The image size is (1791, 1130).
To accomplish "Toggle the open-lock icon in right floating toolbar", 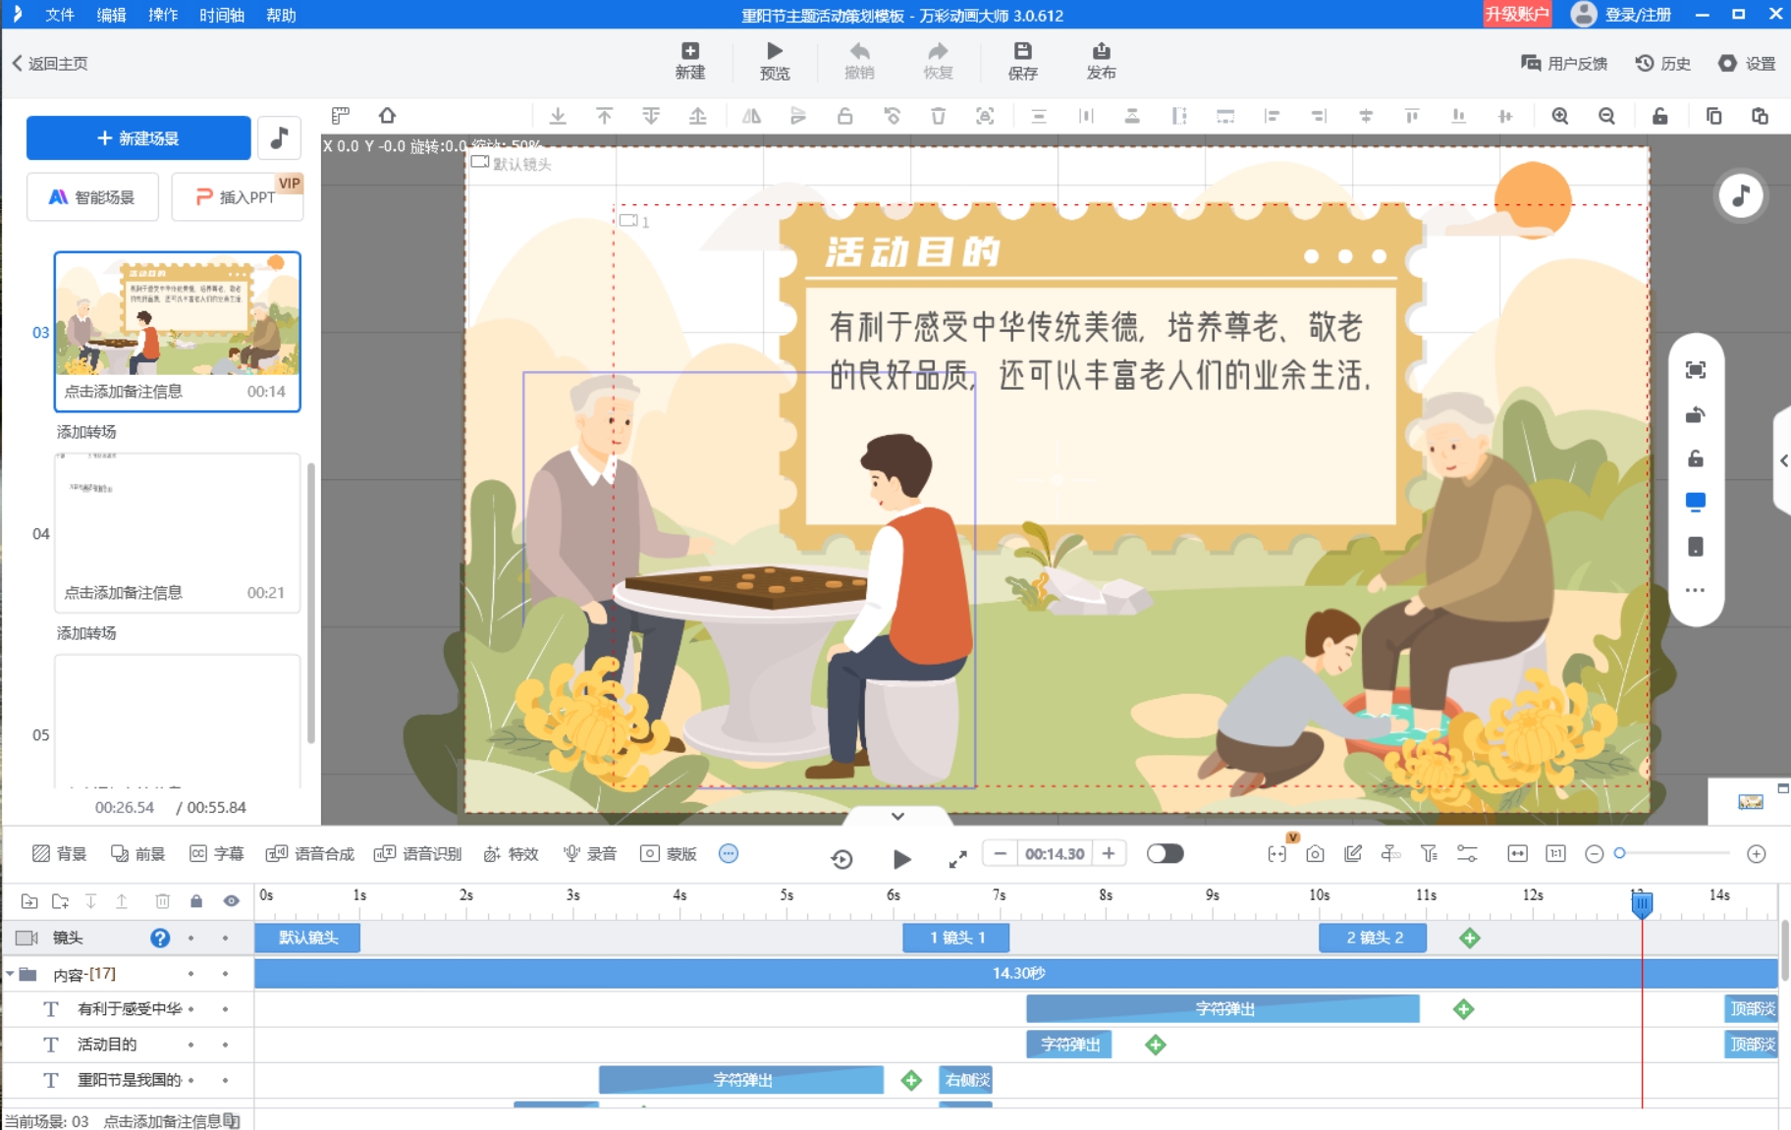I will click(1696, 458).
